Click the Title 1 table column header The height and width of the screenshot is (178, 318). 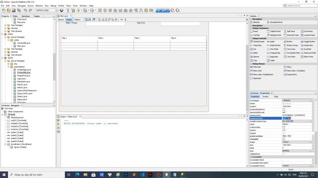coord(79,38)
